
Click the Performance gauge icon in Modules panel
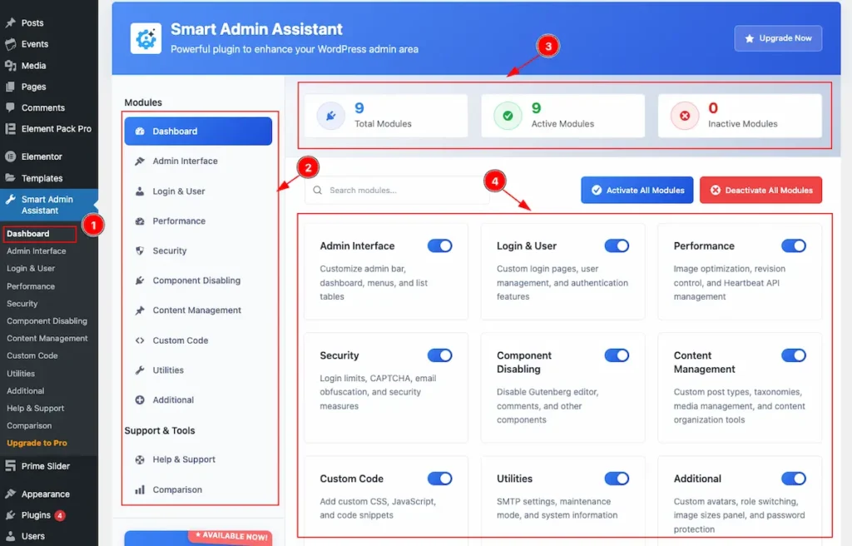140,221
